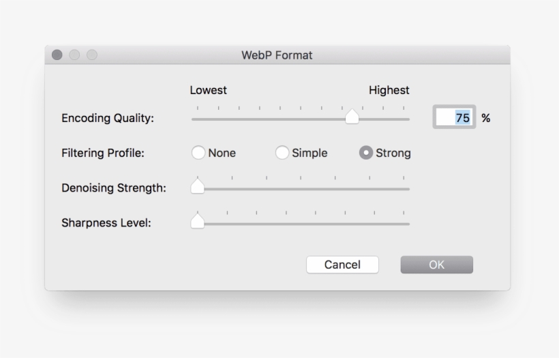Click the disabled zoom window button
The image size is (559, 358).
(92, 55)
